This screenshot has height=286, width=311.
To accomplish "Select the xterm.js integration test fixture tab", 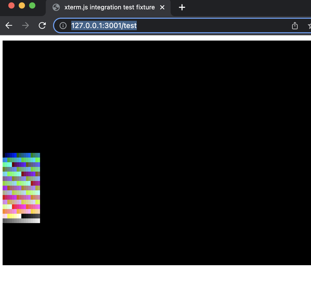I will click(x=108, y=8).
